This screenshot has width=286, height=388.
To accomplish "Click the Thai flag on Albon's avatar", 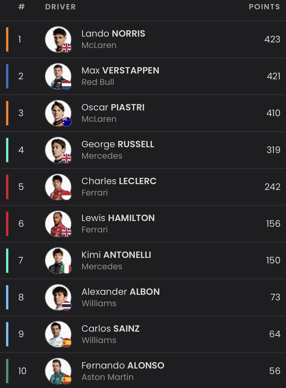I will (x=67, y=306).
